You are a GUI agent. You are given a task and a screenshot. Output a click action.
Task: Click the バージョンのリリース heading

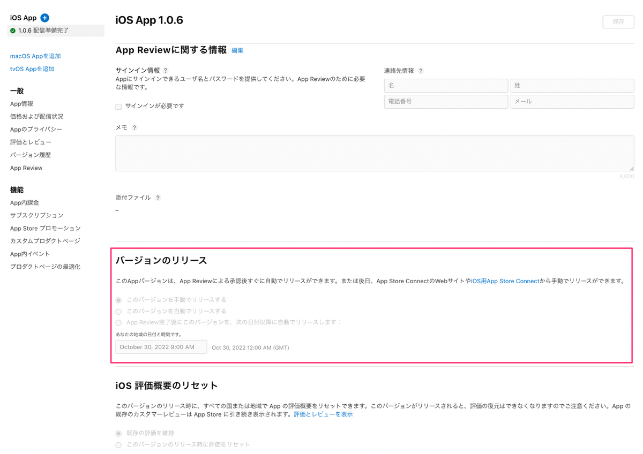pyautogui.click(x=161, y=261)
